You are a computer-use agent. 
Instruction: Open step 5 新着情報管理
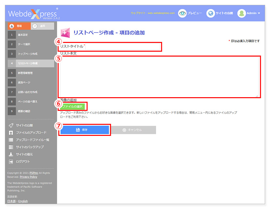[31, 73]
